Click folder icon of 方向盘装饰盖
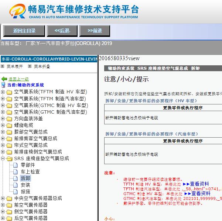222x221 pixels. tap(9, 119)
